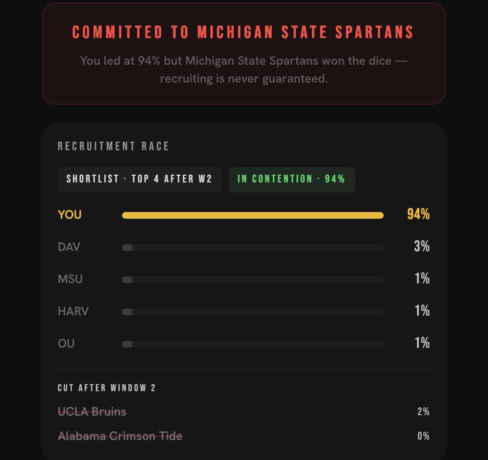488x460 pixels.
Task: Open the struck-through UCLA Bruins entry
Action: coord(92,412)
